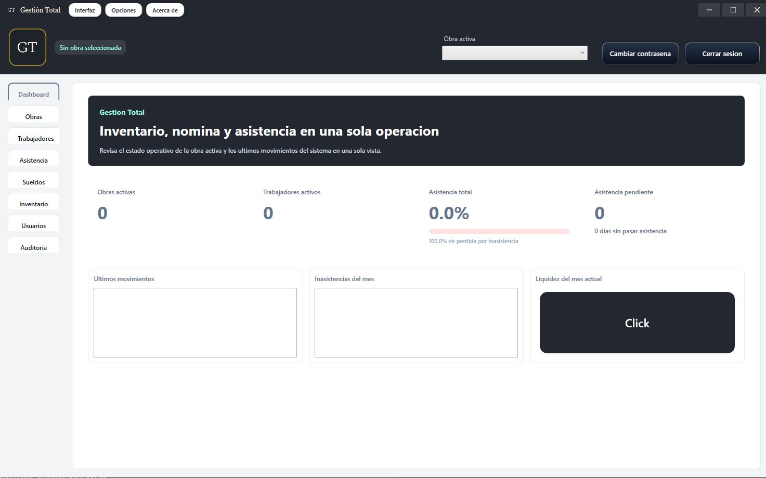Select the Dashboard sidebar tab

(x=34, y=92)
